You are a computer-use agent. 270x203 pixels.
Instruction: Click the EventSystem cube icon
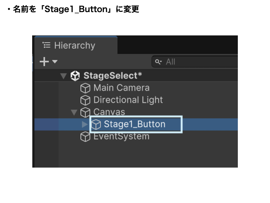(85, 137)
